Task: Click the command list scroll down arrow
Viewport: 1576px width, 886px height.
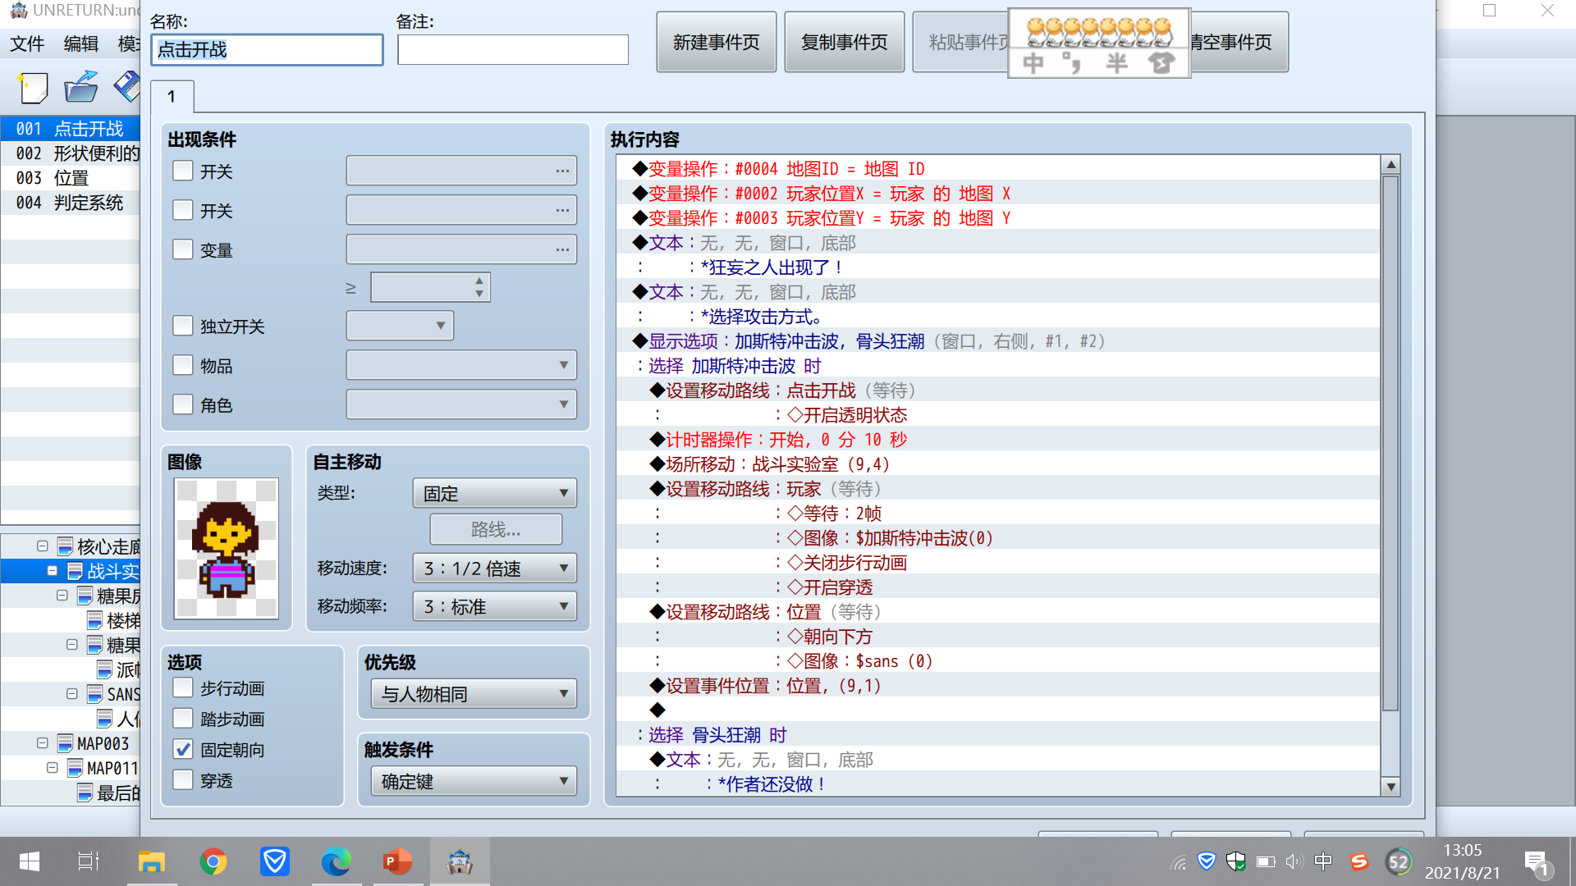Action: coord(1390,786)
